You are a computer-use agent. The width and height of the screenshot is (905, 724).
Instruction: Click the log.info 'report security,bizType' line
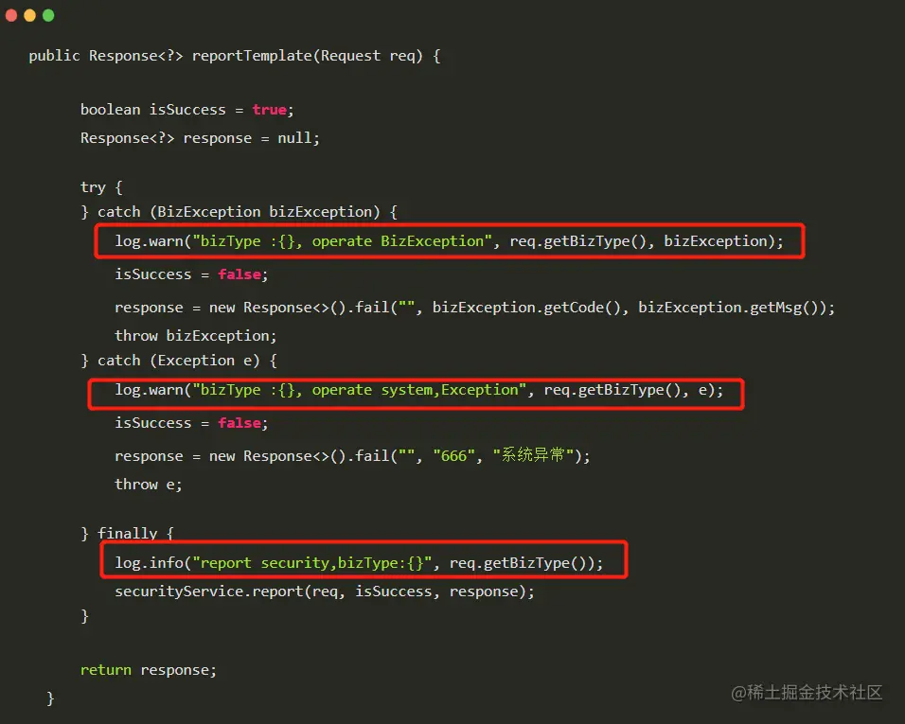[x=359, y=562]
